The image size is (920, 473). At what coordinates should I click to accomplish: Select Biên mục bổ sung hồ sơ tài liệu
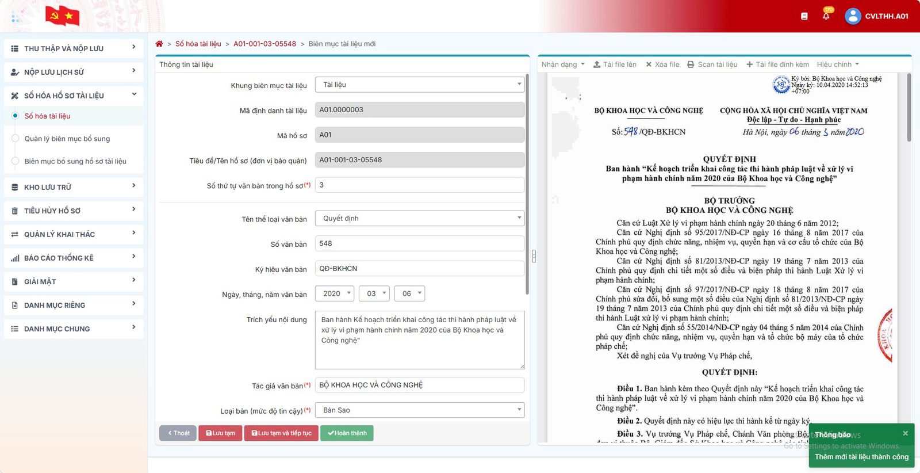coord(16,161)
